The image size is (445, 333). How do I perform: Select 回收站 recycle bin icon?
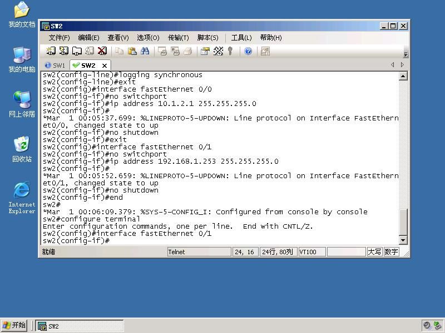pos(22,149)
